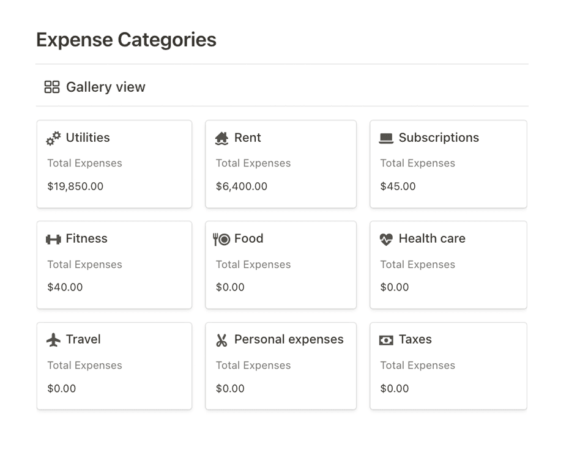569x450 pixels.
Task: Open the Utilities expense card
Action: click(x=114, y=164)
